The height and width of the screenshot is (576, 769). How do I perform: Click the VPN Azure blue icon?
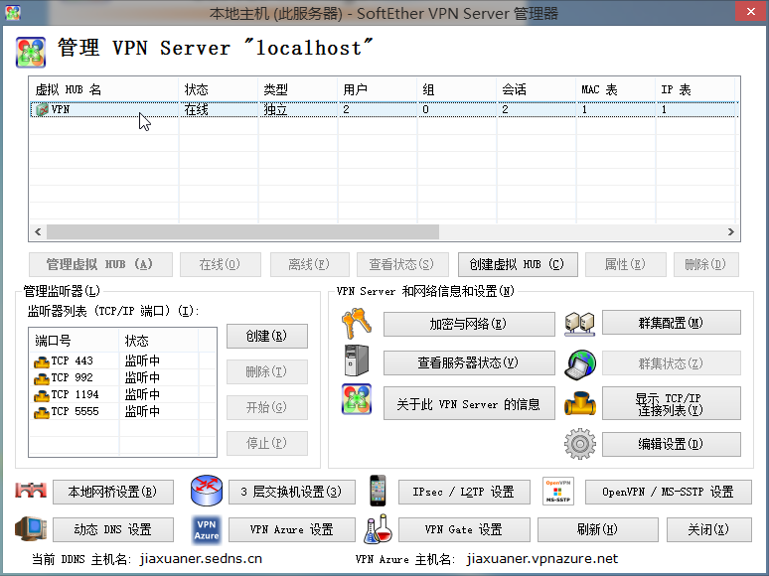click(207, 529)
